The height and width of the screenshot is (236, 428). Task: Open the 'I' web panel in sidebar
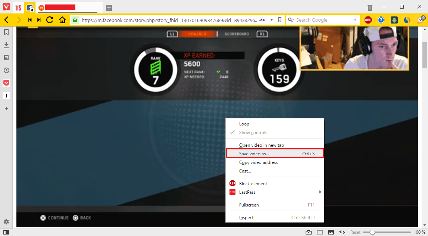[x=6, y=96]
